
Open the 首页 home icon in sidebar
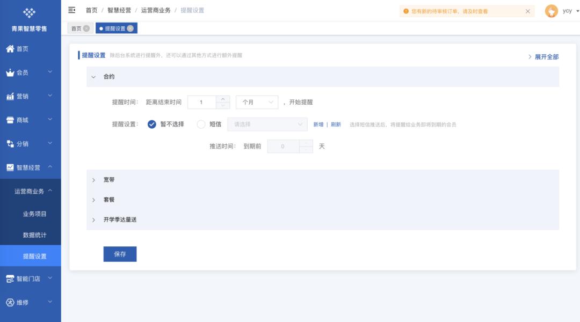9,48
